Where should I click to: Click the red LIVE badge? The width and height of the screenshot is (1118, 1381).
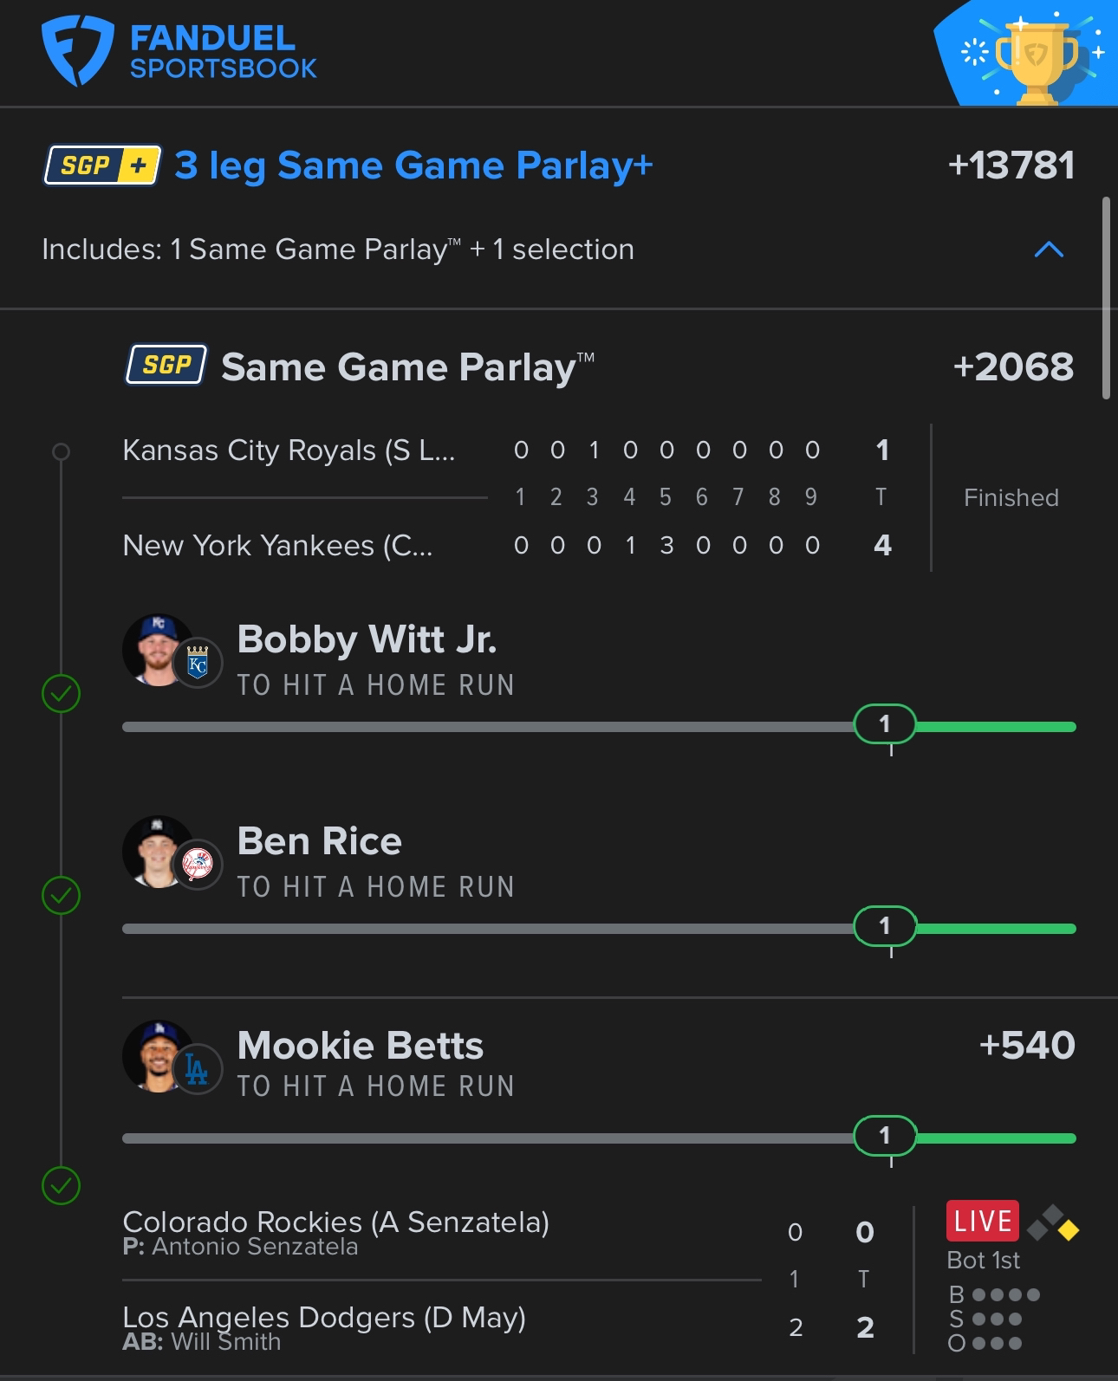pyautogui.click(x=982, y=1221)
